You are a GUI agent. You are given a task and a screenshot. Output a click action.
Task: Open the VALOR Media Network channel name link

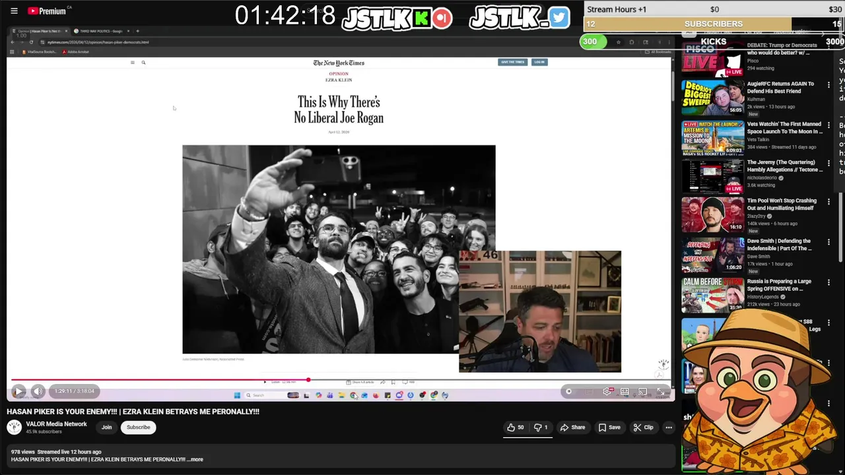(56, 424)
